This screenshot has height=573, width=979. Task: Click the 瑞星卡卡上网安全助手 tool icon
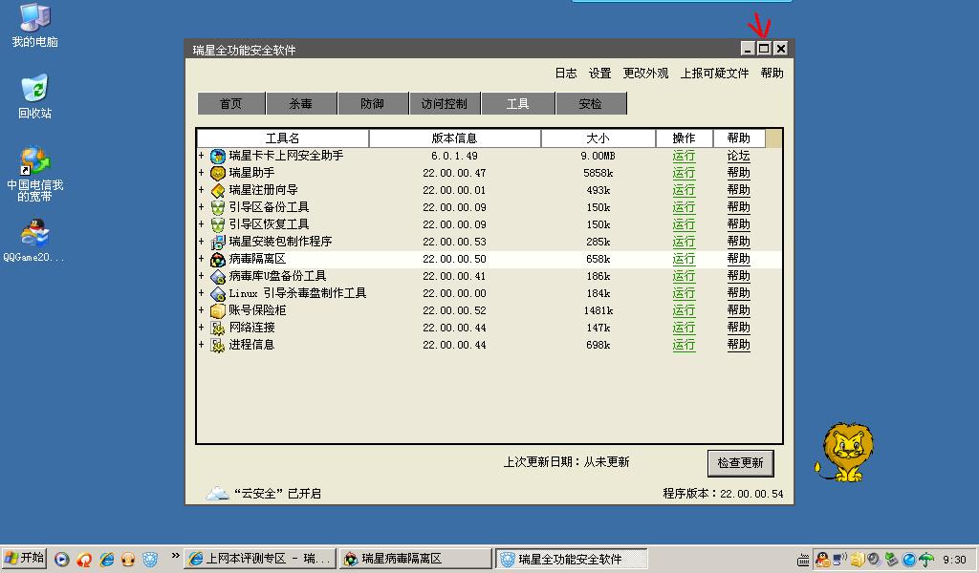(x=217, y=156)
